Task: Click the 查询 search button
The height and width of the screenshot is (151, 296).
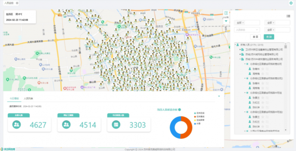Action: [269, 37]
